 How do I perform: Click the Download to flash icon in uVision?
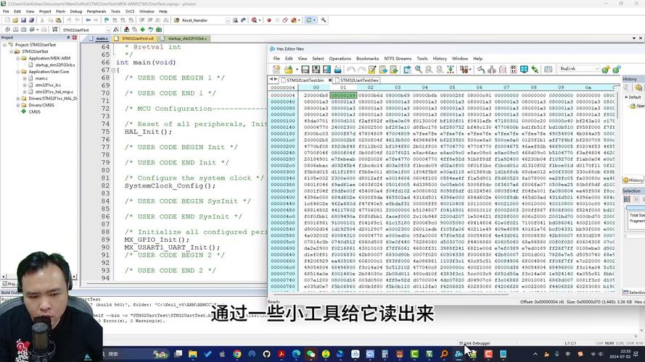point(54,30)
